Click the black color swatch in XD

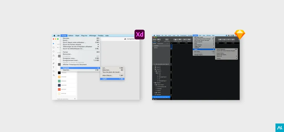point(59,73)
